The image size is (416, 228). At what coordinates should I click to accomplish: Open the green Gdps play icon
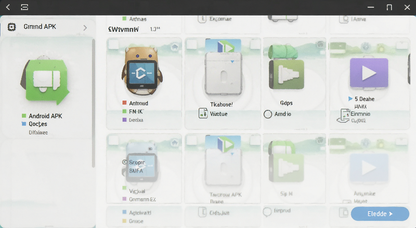click(x=287, y=74)
